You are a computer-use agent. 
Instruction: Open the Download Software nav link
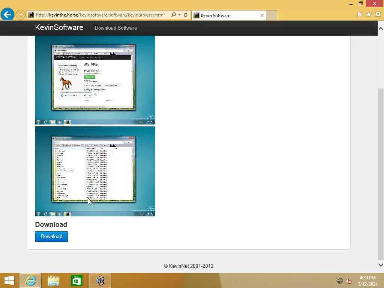[116, 28]
